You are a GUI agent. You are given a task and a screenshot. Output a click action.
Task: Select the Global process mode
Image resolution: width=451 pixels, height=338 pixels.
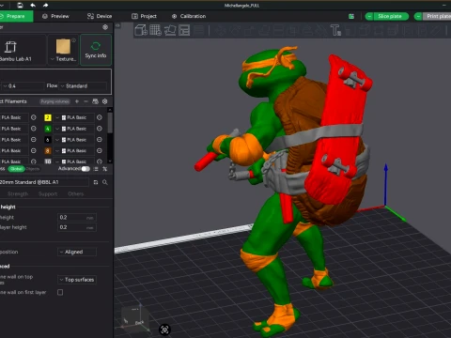coord(16,169)
